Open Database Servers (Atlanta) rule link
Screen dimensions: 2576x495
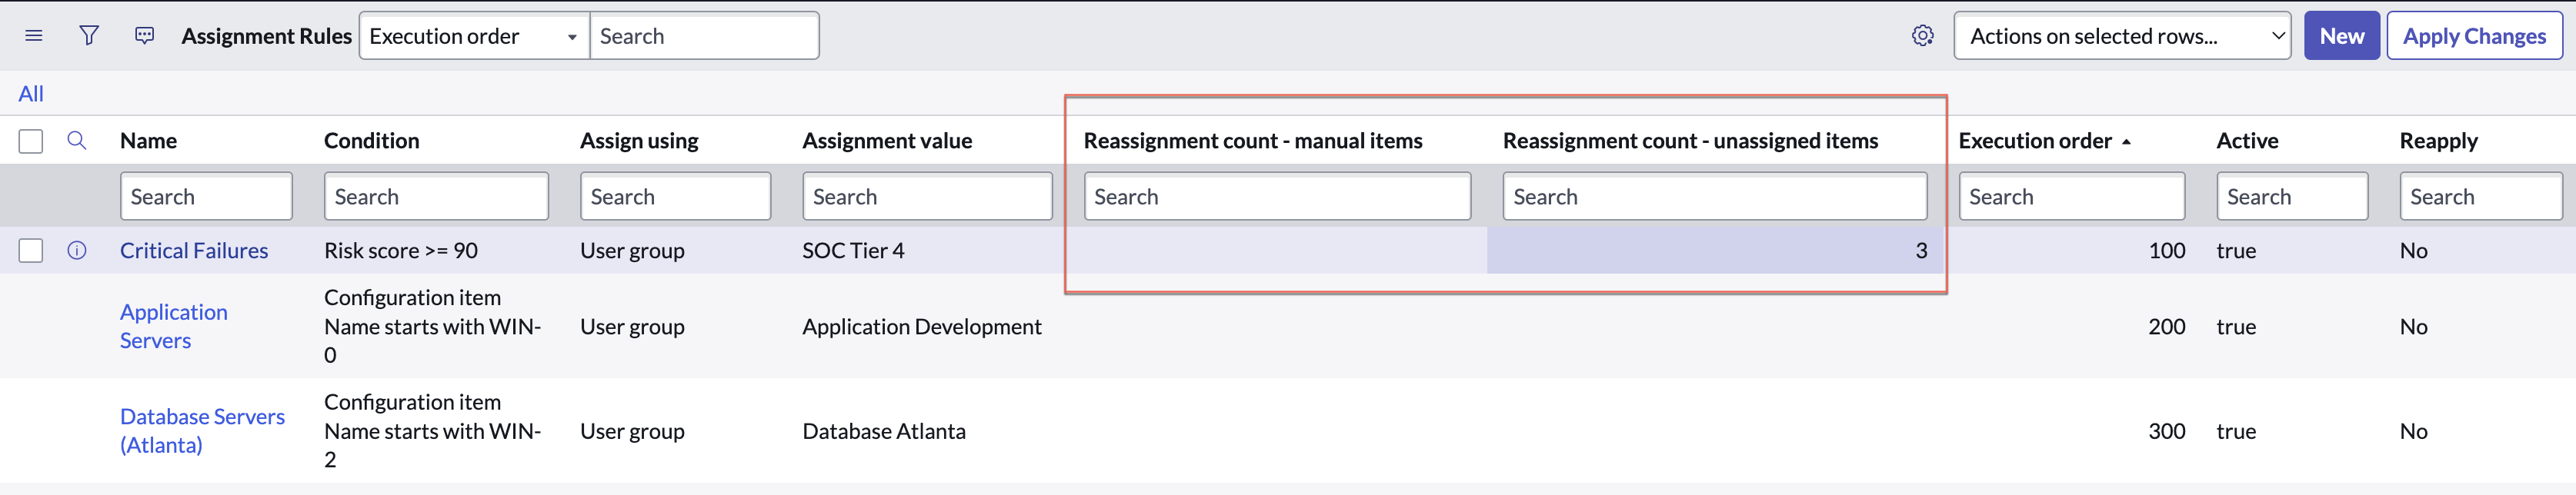coord(202,431)
